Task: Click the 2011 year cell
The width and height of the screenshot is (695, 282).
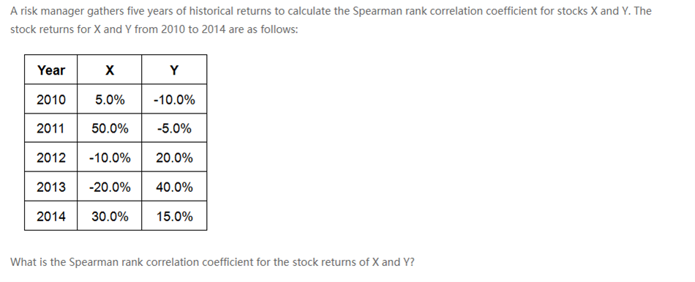Action: (51, 128)
